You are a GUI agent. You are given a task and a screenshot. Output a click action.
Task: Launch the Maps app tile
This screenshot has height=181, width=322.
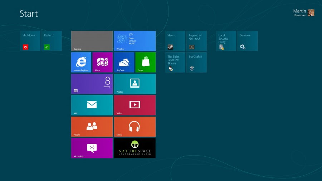pos(103,62)
